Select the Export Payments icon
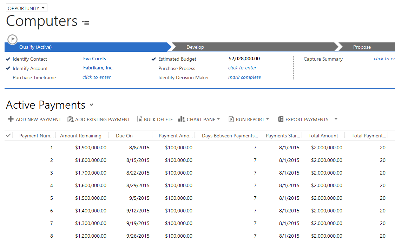The image size is (395, 245). (x=280, y=119)
